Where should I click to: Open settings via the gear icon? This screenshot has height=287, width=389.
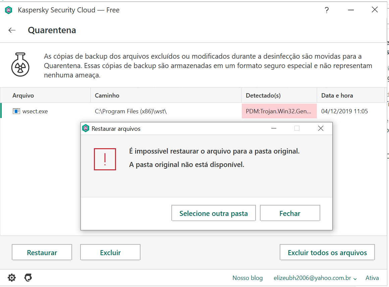[12, 278]
